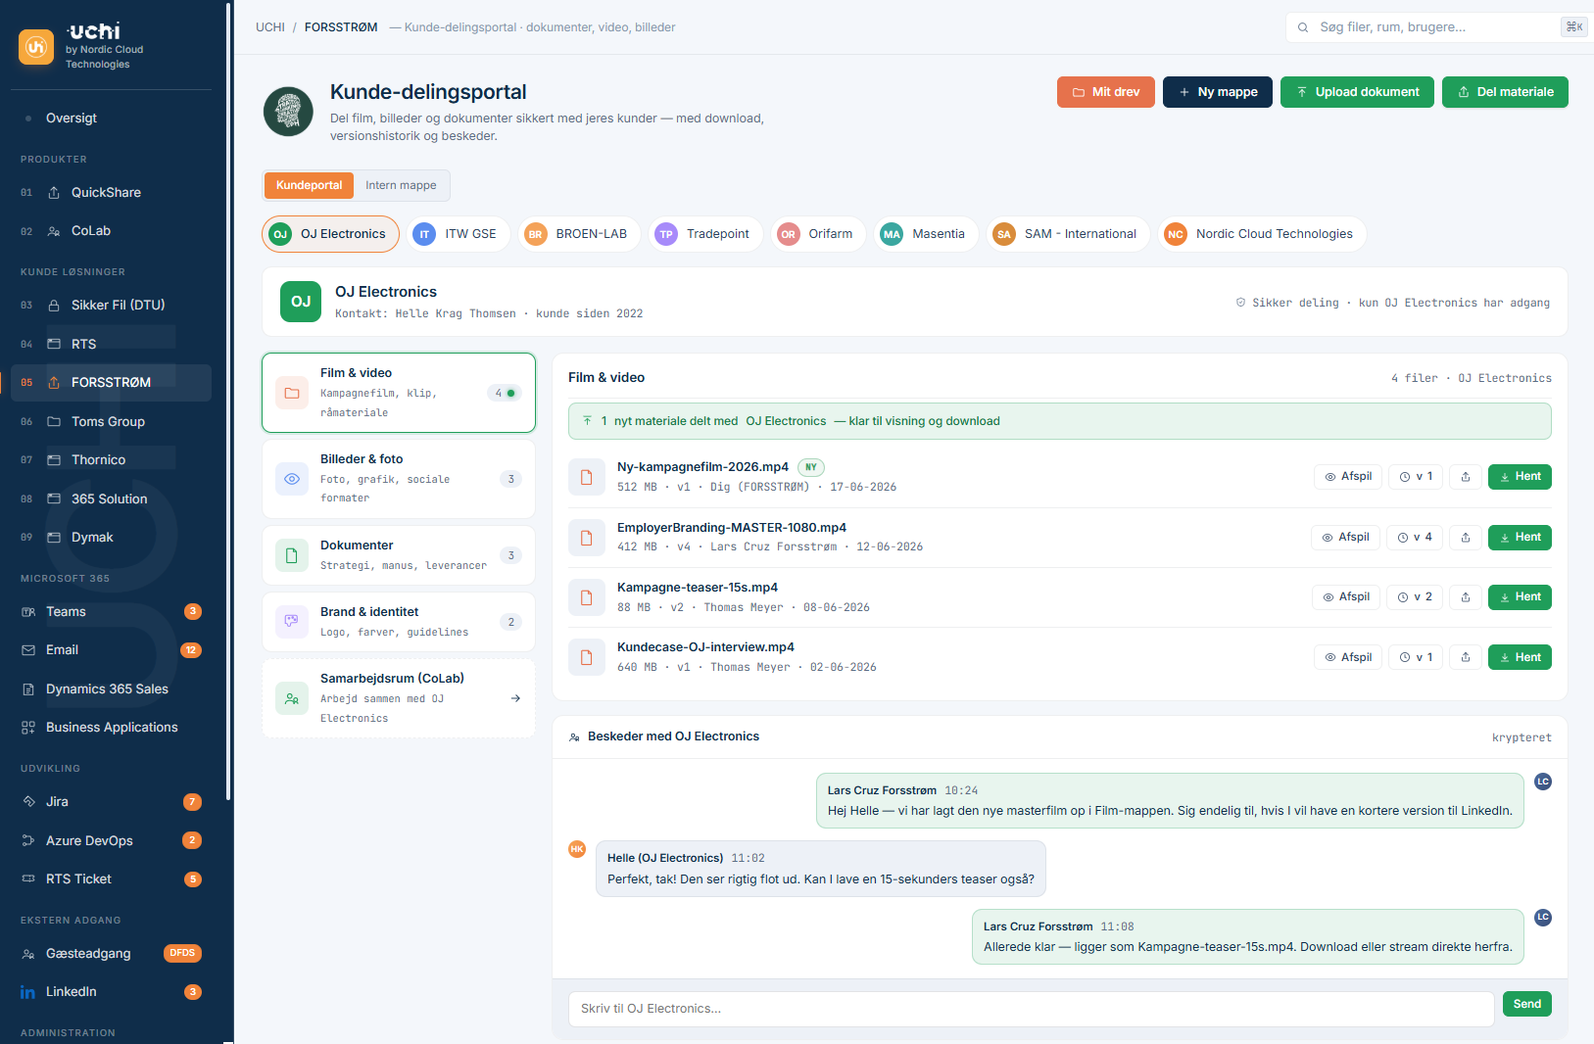Download Kundecase-OJ-interview.mp4 with Hent
This screenshot has height=1044, width=1594.
pos(1520,657)
